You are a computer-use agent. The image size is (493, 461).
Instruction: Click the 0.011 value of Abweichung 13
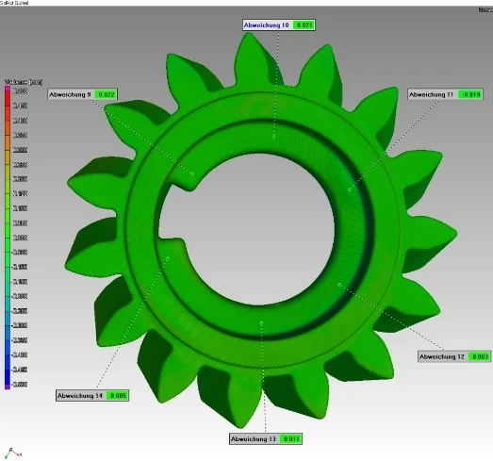coord(291,438)
